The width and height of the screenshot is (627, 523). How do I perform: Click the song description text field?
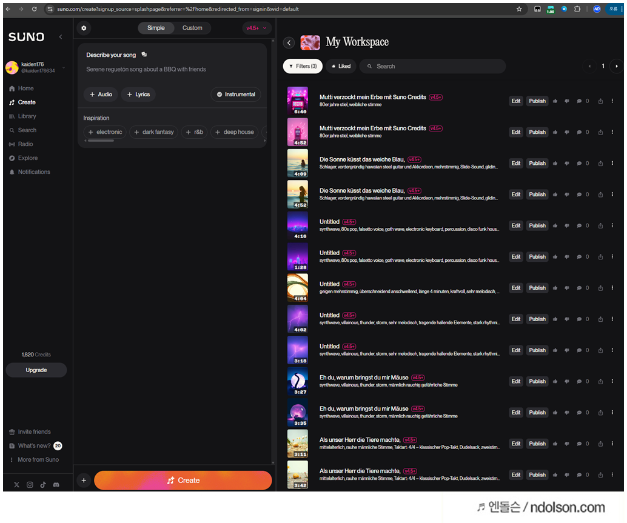172,70
